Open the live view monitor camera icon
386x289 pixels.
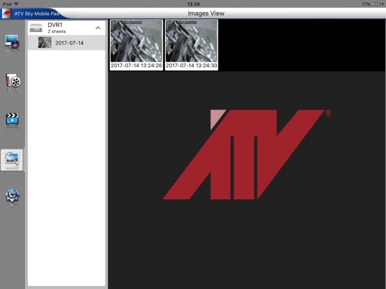13,43
